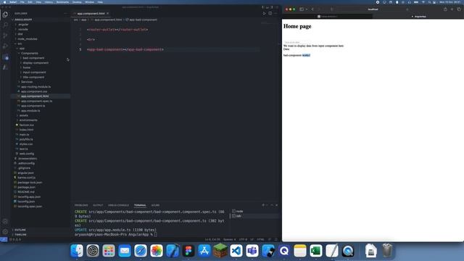Open Finder from the Dock
Screen dimensions: 464x261
(x=77, y=251)
